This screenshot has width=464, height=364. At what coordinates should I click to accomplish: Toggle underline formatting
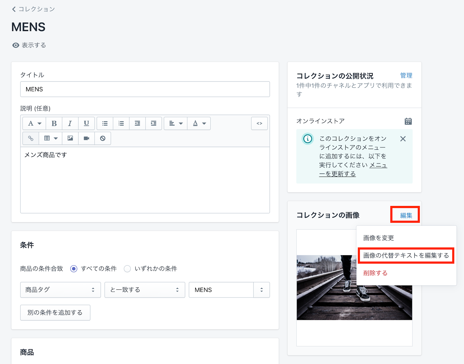(86, 123)
